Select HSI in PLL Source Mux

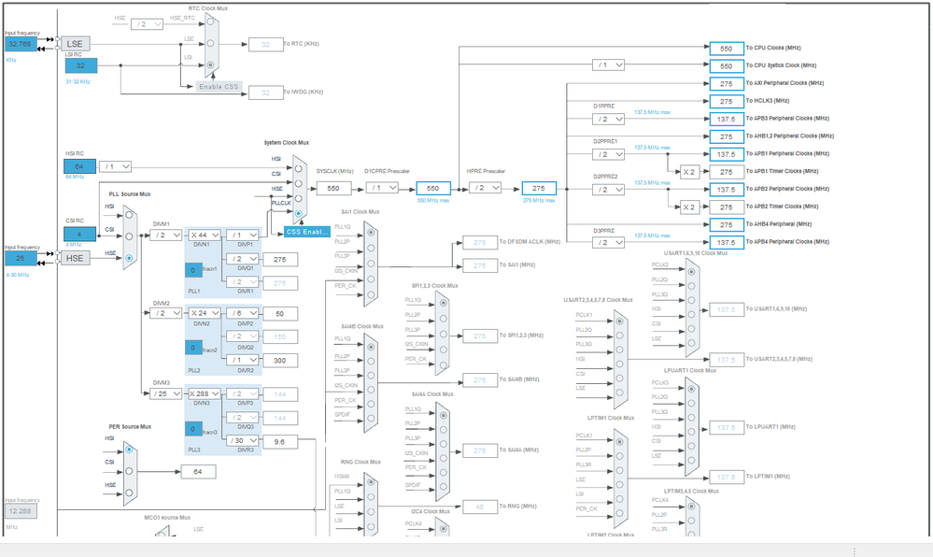click(129, 215)
